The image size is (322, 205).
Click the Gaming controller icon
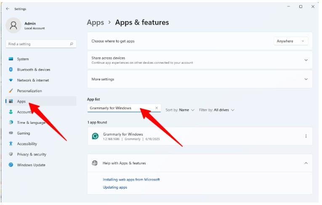tap(11, 133)
